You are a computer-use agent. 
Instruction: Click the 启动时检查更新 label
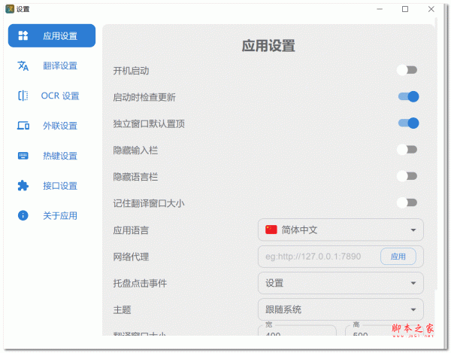(144, 97)
